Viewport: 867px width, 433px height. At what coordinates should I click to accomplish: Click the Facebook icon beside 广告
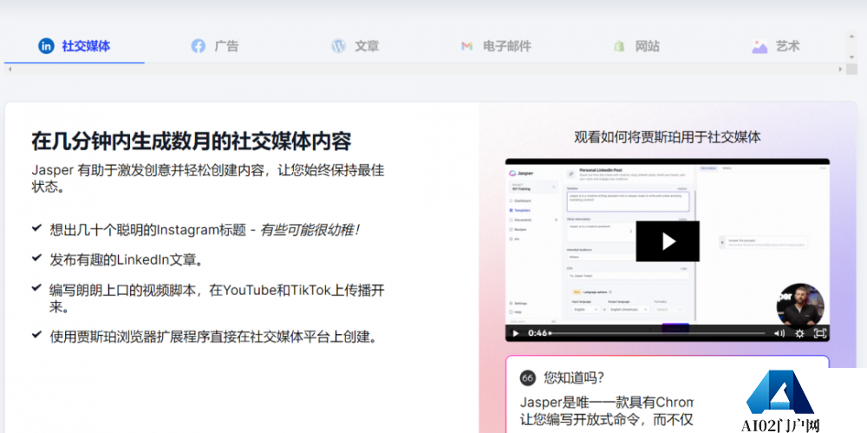pyautogui.click(x=199, y=46)
